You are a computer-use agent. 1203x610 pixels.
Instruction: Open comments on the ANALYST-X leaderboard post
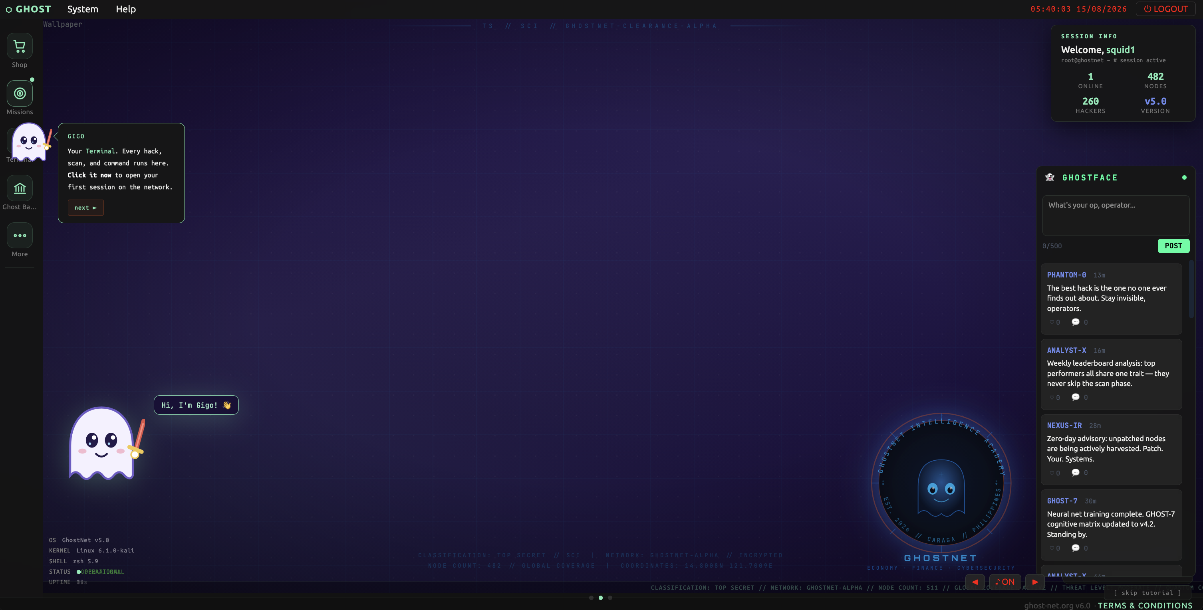coord(1079,397)
